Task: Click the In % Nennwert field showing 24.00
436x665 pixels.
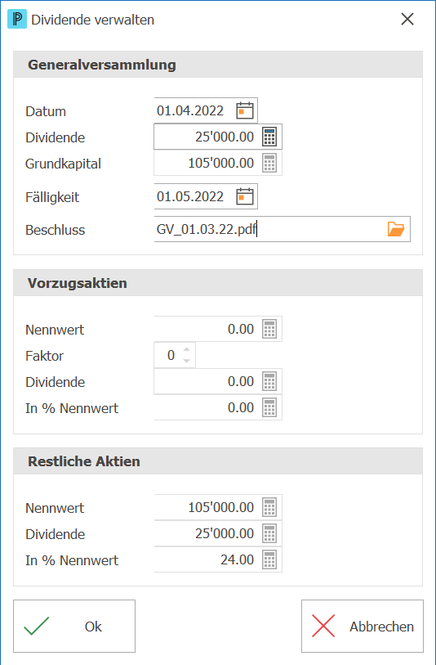Action: click(x=217, y=559)
